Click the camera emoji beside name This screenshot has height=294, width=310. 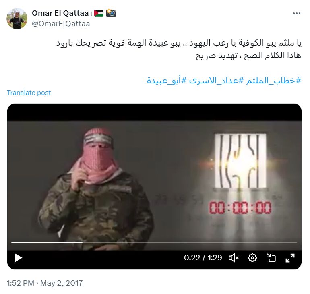pos(111,13)
